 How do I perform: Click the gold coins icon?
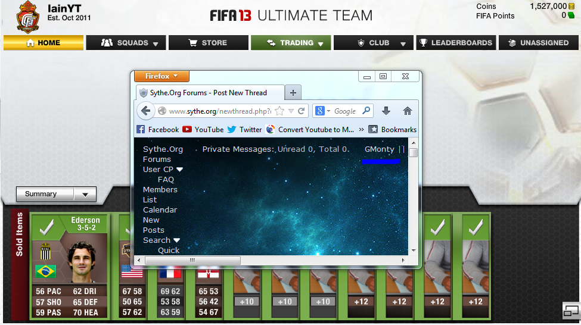(x=571, y=7)
